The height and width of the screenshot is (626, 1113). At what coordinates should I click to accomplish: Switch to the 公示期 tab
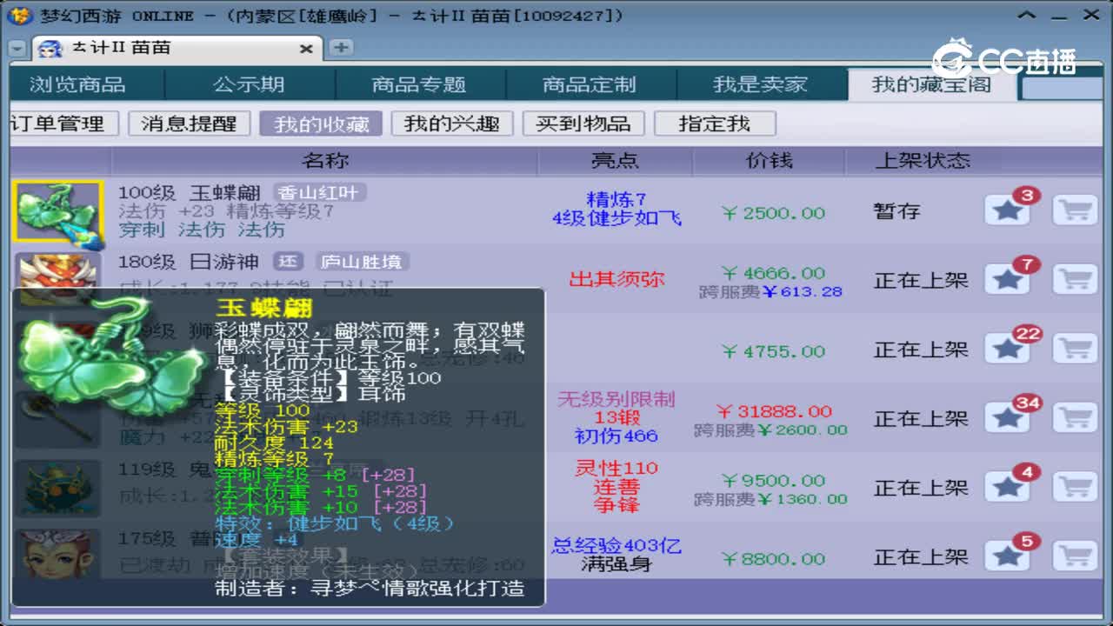tap(249, 84)
